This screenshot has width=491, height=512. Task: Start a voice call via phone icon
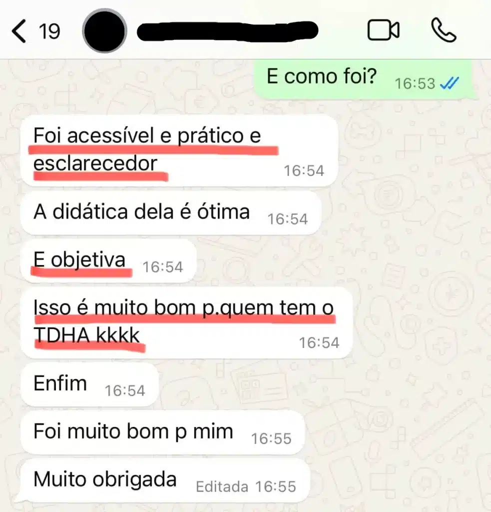pyautogui.click(x=444, y=30)
